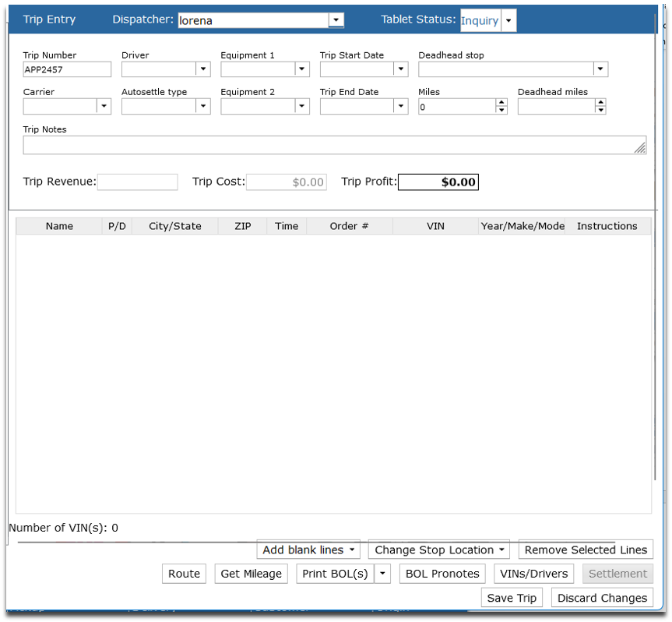The width and height of the screenshot is (672, 622).
Task: Click the Settlement button
Action: point(617,574)
